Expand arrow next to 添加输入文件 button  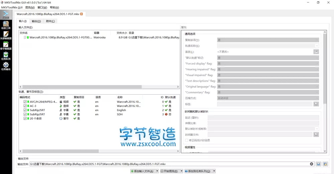(157, 171)
